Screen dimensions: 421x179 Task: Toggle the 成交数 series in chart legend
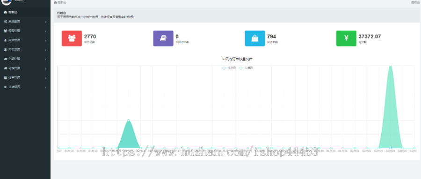[x=228, y=68]
